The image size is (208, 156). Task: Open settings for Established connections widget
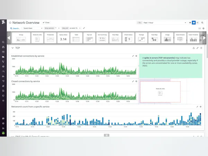136,56
